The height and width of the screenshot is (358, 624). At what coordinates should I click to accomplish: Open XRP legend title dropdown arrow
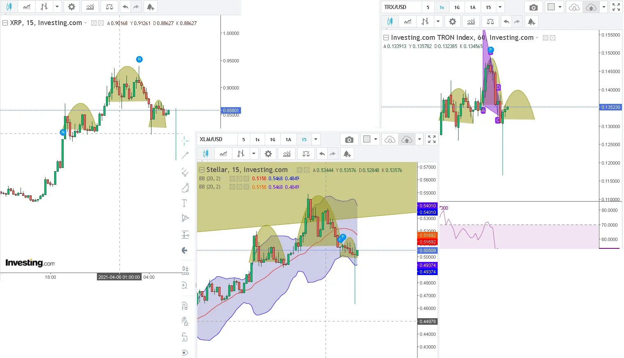click(85, 23)
